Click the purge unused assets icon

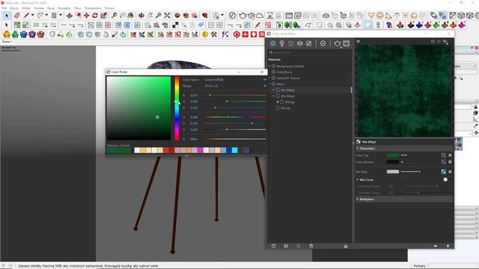346,246
